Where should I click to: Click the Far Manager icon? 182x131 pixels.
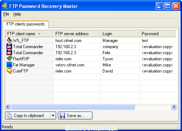pyautogui.click(x=9, y=65)
